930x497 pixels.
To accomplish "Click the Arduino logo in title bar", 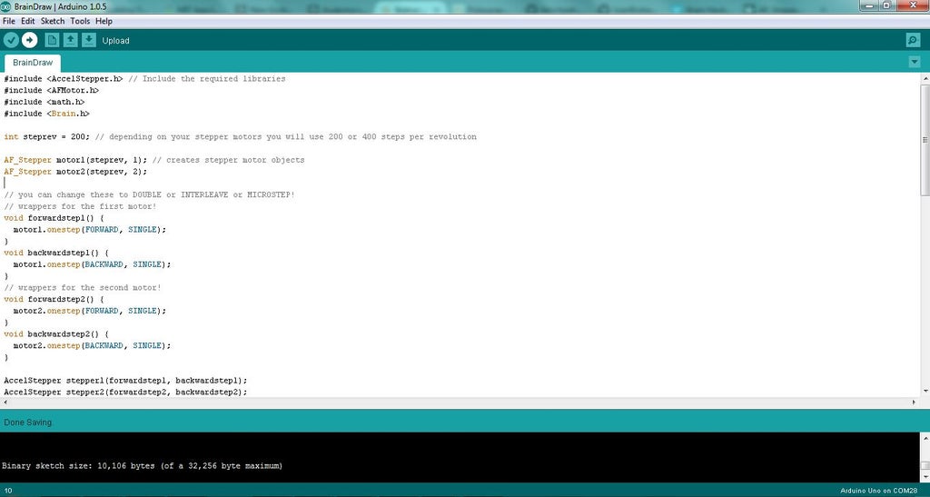I will click(x=7, y=6).
